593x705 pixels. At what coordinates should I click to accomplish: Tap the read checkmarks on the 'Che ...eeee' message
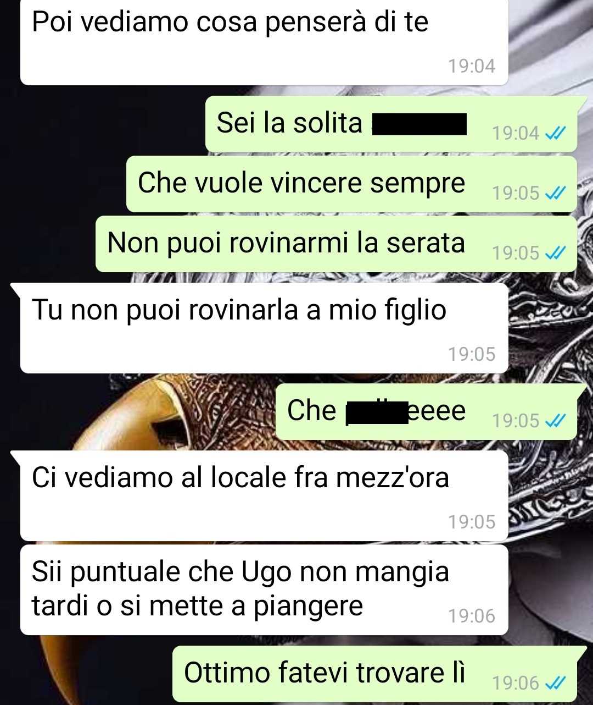[555, 421]
